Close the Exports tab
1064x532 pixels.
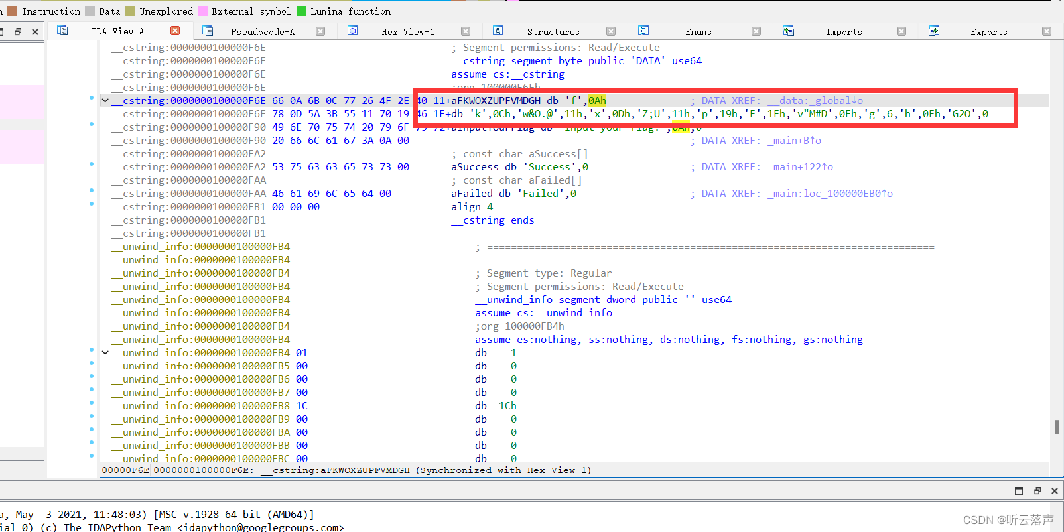(1047, 31)
